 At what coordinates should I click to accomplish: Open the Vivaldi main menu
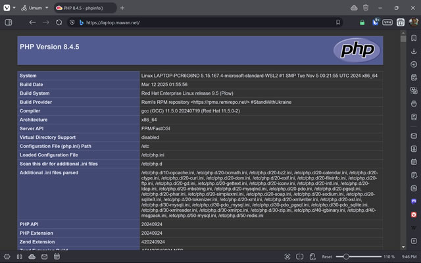(7, 7)
